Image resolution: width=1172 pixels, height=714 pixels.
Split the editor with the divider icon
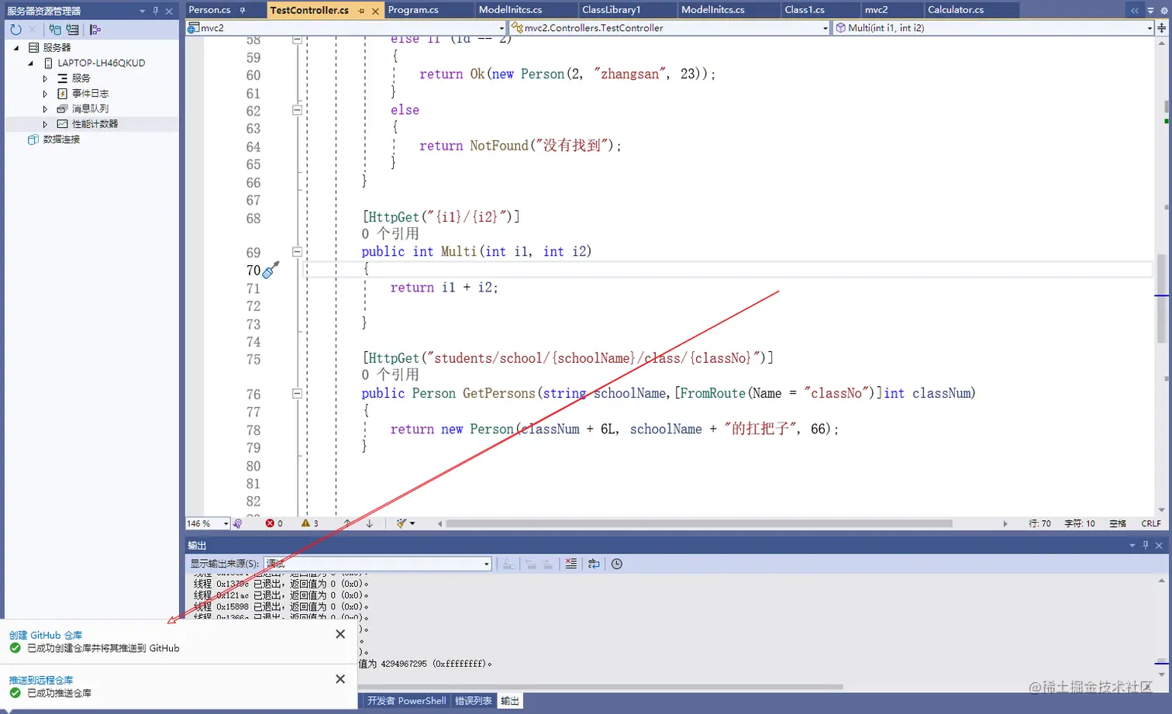[1162, 28]
